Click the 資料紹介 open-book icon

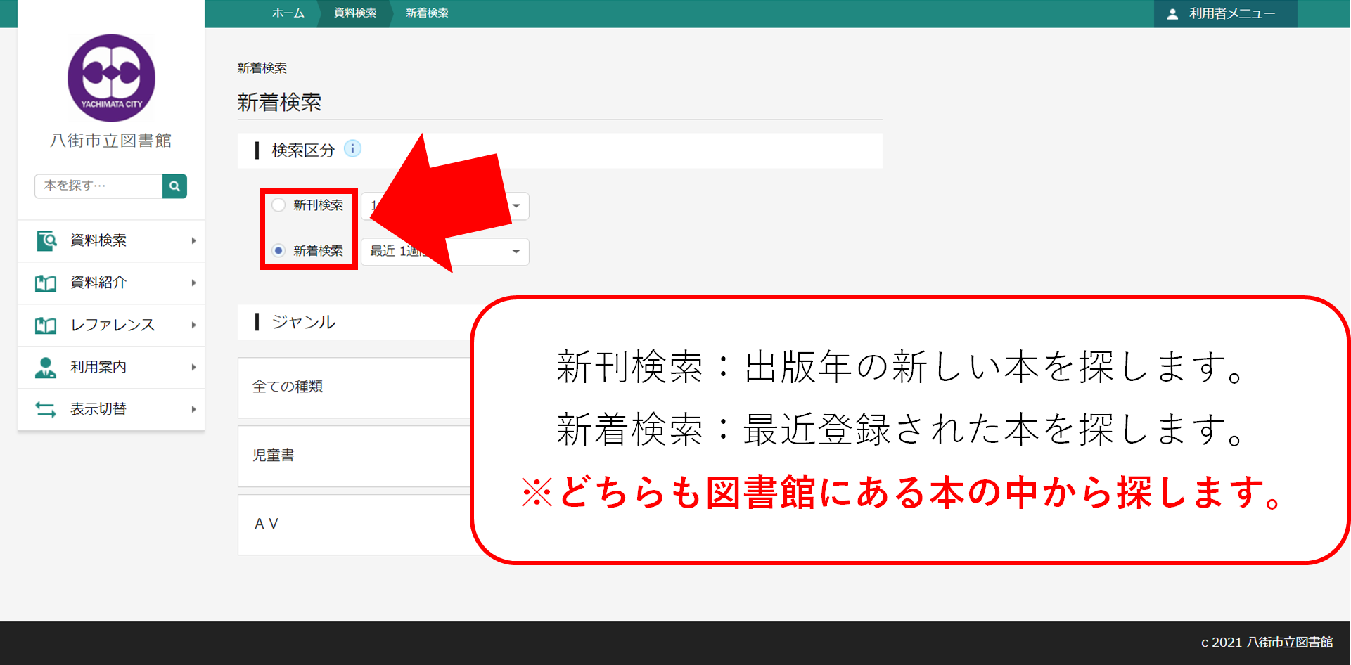pos(46,283)
